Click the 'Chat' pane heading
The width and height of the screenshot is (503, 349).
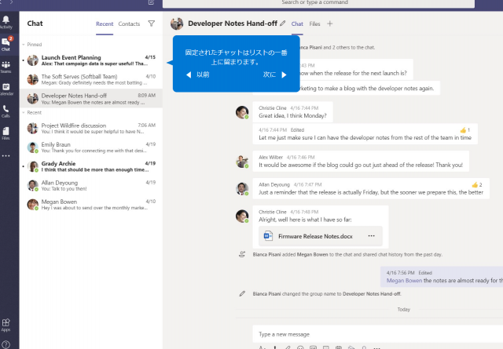click(x=35, y=24)
